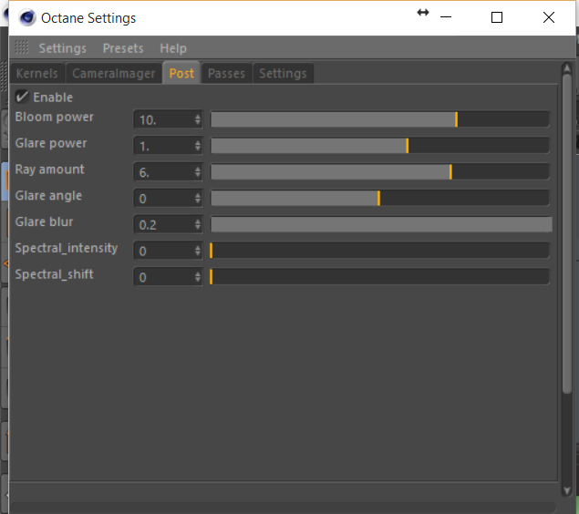This screenshot has width=579, height=514.
Task: Click the Glare angle slider bar
Action: (380, 198)
